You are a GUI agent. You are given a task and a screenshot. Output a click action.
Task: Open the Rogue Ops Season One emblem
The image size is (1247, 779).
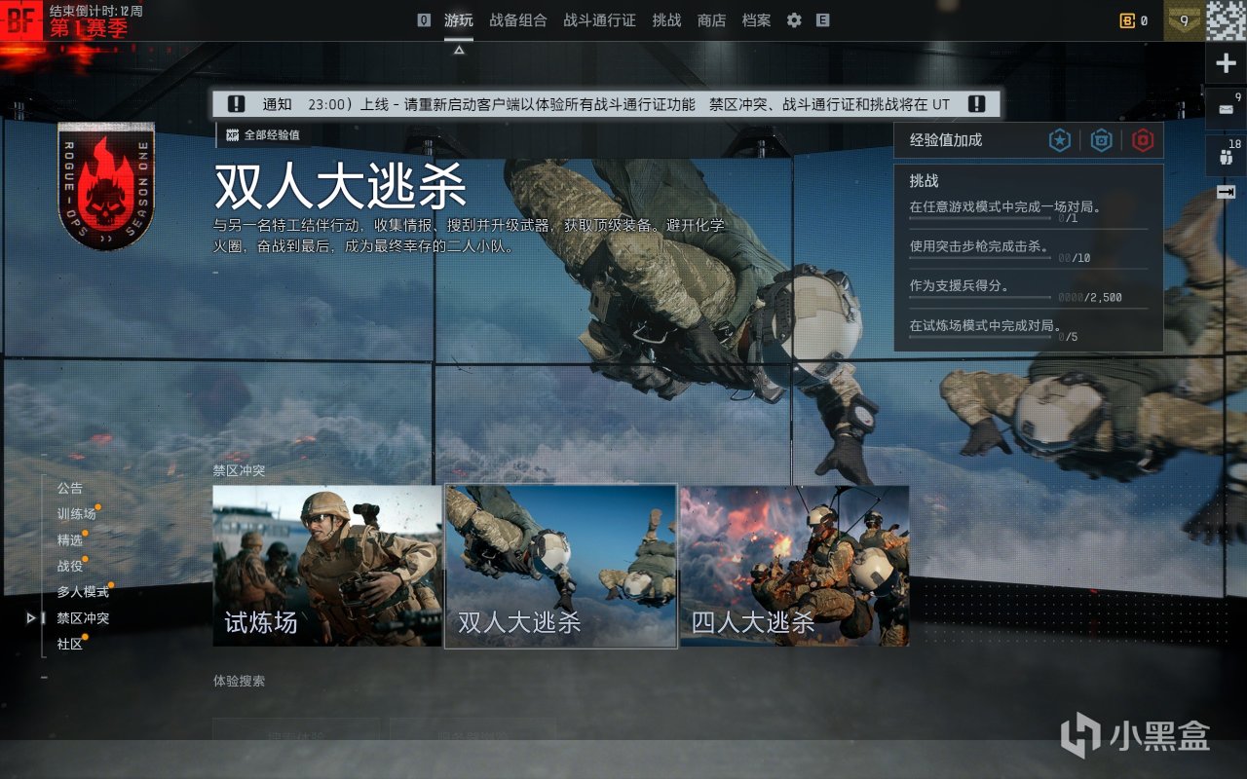106,185
